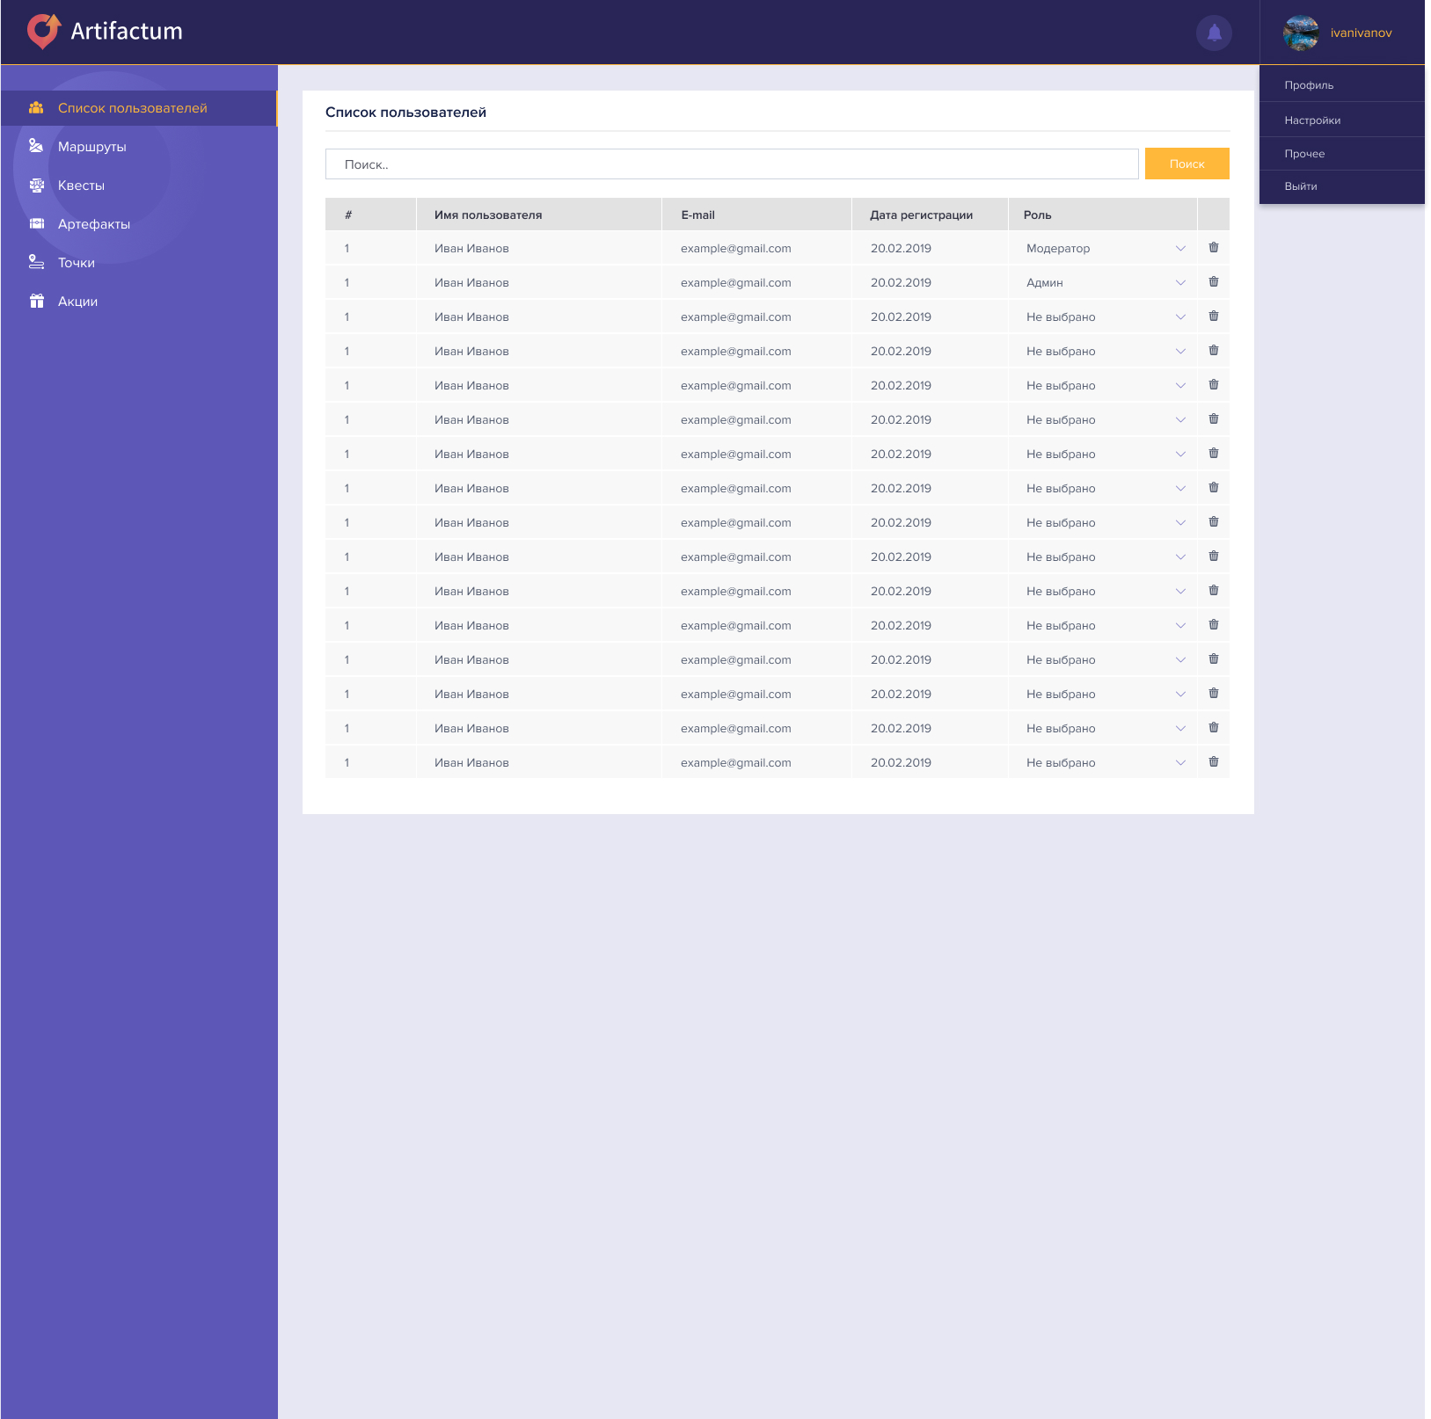The image size is (1431, 1419).
Task: Click Иван Иванов in the Модератор row
Action: click(x=471, y=249)
